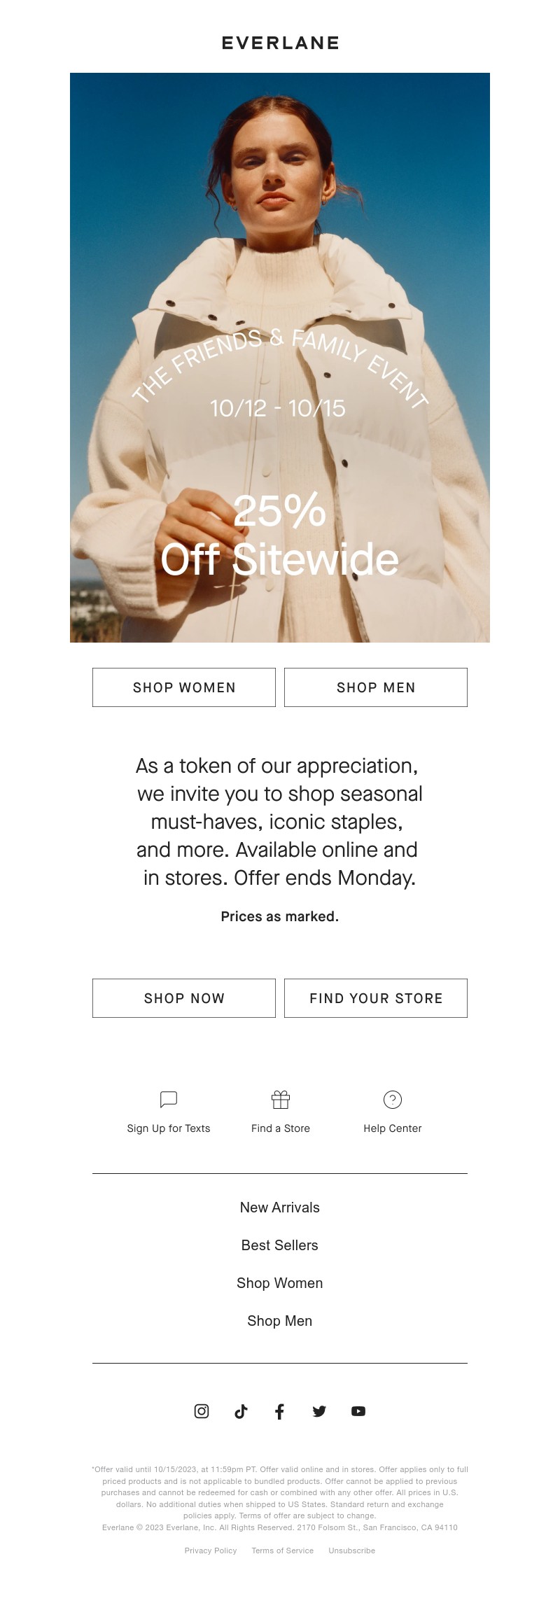Open the Shop Women footer link
Viewport: 560px width, 1610px height.
pos(280,1283)
